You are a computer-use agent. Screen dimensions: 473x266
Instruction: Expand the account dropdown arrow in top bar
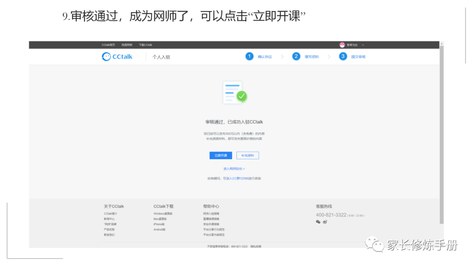tap(363, 45)
